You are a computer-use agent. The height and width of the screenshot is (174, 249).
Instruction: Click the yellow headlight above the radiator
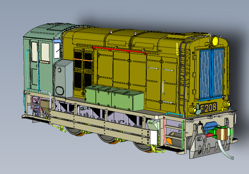coord(215,41)
